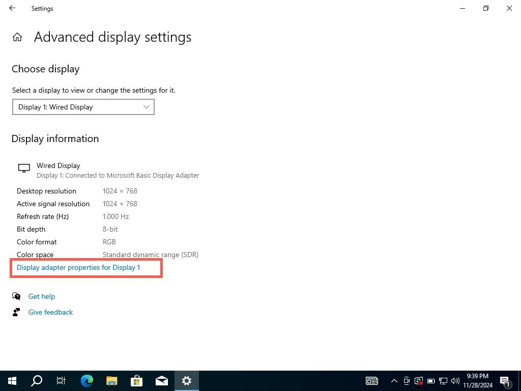Click the back arrow in Settings
Image resolution: width=521 pixels, height=391 pixels.
[12, 8]
